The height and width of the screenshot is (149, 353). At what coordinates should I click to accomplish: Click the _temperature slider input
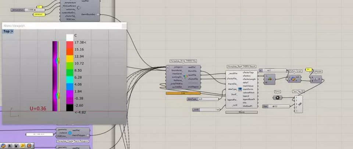[x=18, y=10]
